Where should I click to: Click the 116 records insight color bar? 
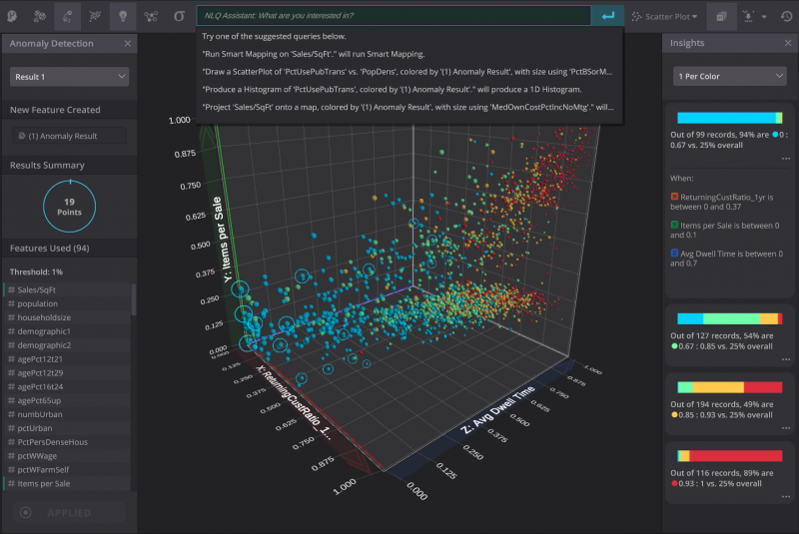[729, 456]
